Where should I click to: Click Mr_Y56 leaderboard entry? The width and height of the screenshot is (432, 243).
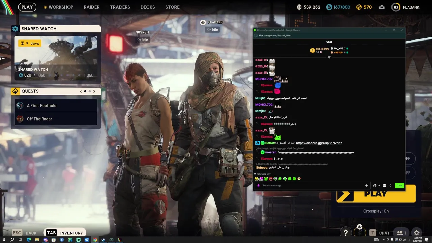(x=339, y=48)
